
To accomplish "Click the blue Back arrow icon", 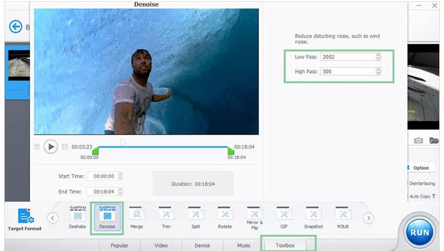I will [16, 27].
